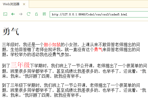Open the console terminal icon in the toolbar
The image size is (148, 98).
pos(5,14)
